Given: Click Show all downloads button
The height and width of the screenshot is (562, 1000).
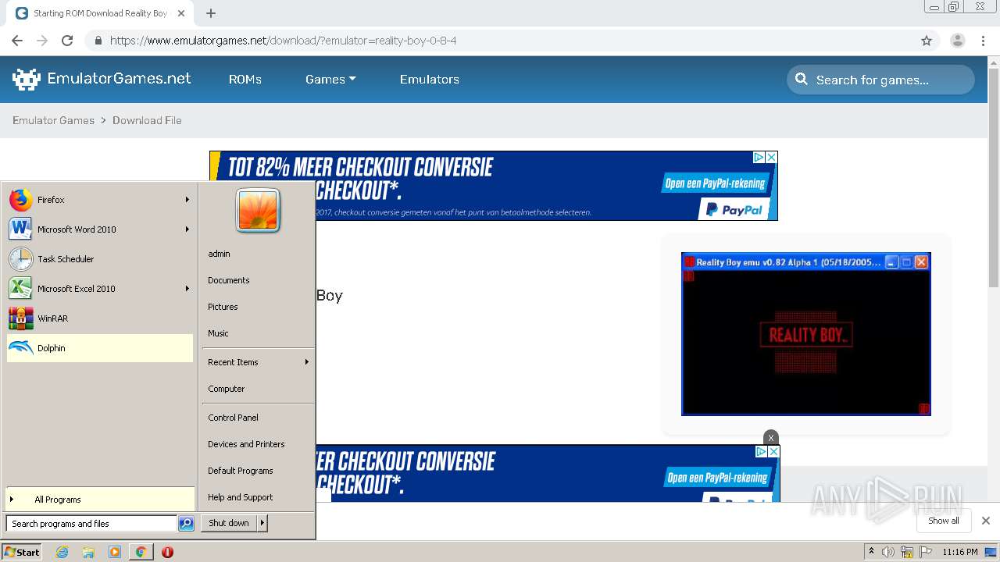Looking at the screenshot, I should click(944, 521).
